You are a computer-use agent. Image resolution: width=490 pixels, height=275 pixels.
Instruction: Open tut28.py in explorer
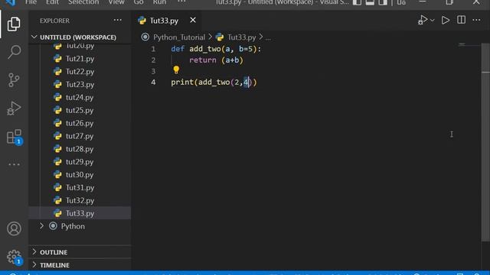coord(80,149)
